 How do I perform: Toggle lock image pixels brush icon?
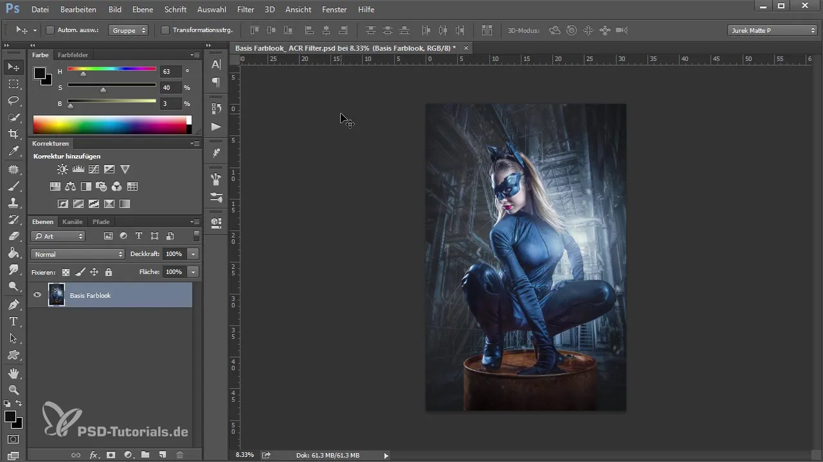80,272
